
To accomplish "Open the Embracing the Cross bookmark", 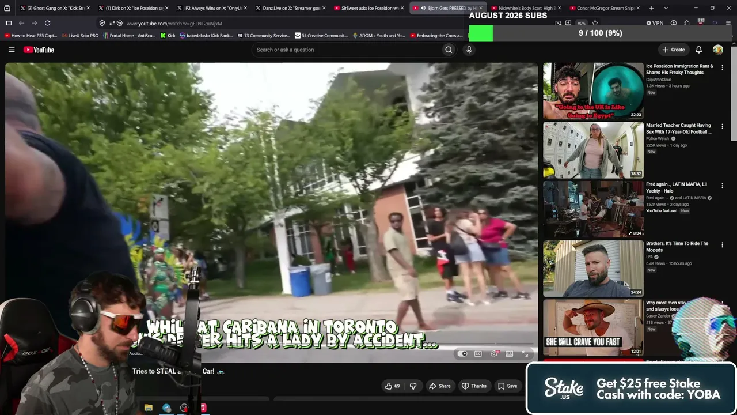I will [x=436, y=35].
